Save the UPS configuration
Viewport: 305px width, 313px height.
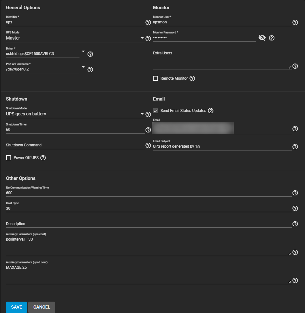click(x=16, y=307)
